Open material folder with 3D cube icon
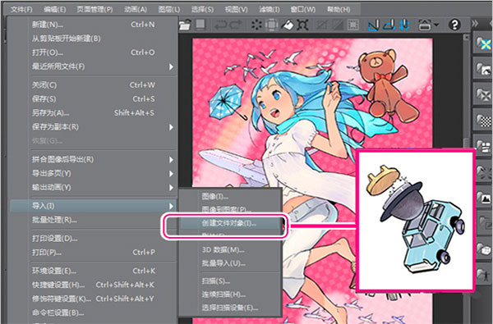This screenshot has height=324, width=493. (483, 249)
